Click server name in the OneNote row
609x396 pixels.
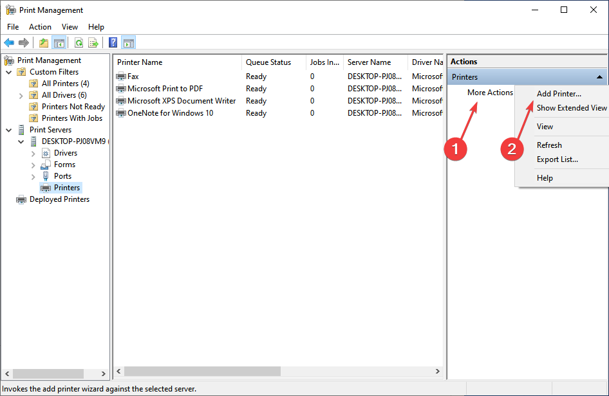point(375,113)
